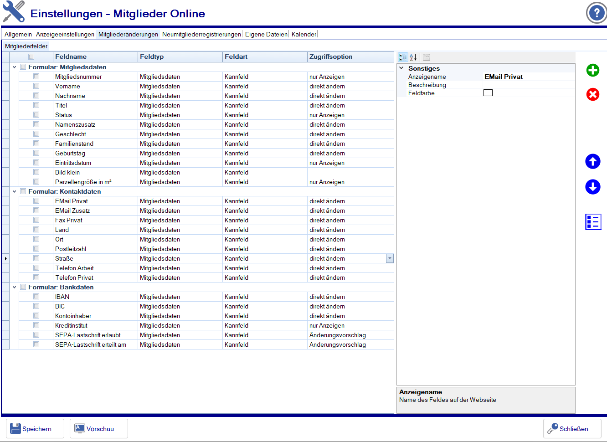Switch to the Anzeigeeinstellungen tab
Viewport: 607px width, 442px height.
pos(65,34)
